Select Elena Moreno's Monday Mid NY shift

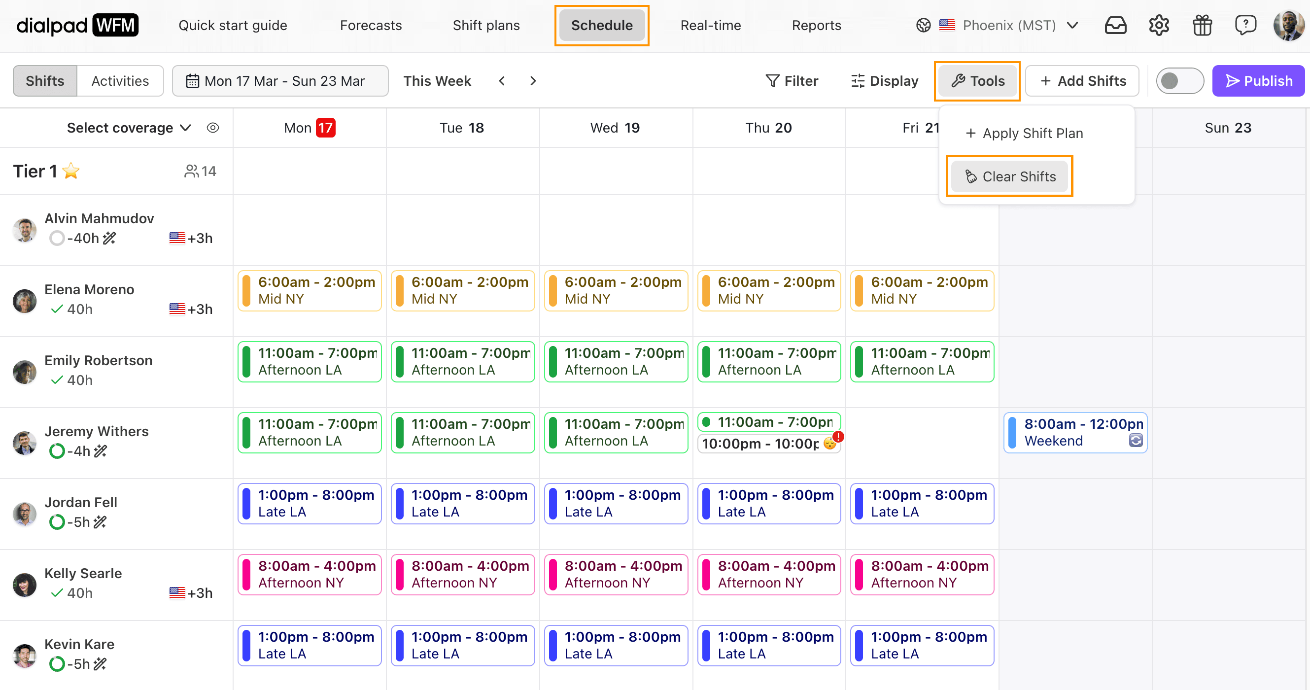coord(310,290)
